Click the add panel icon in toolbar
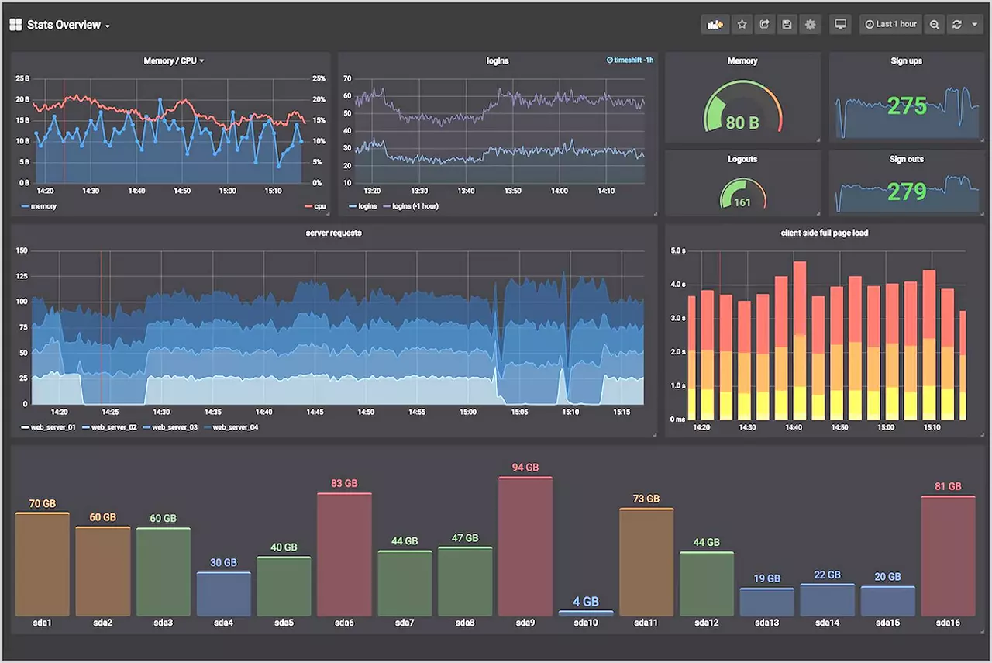 (715, 25)
